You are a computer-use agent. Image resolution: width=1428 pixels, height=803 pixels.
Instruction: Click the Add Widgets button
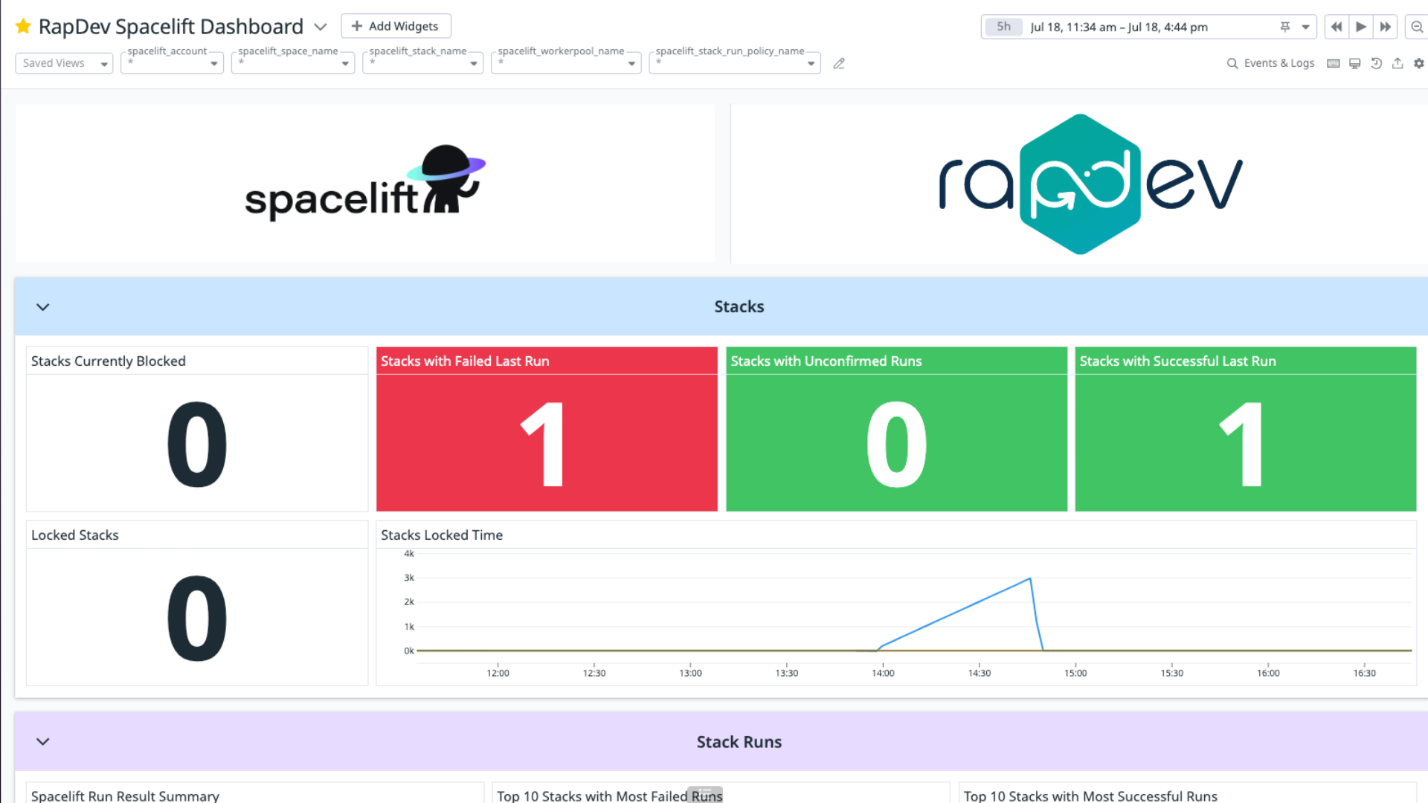click(396, 26)
